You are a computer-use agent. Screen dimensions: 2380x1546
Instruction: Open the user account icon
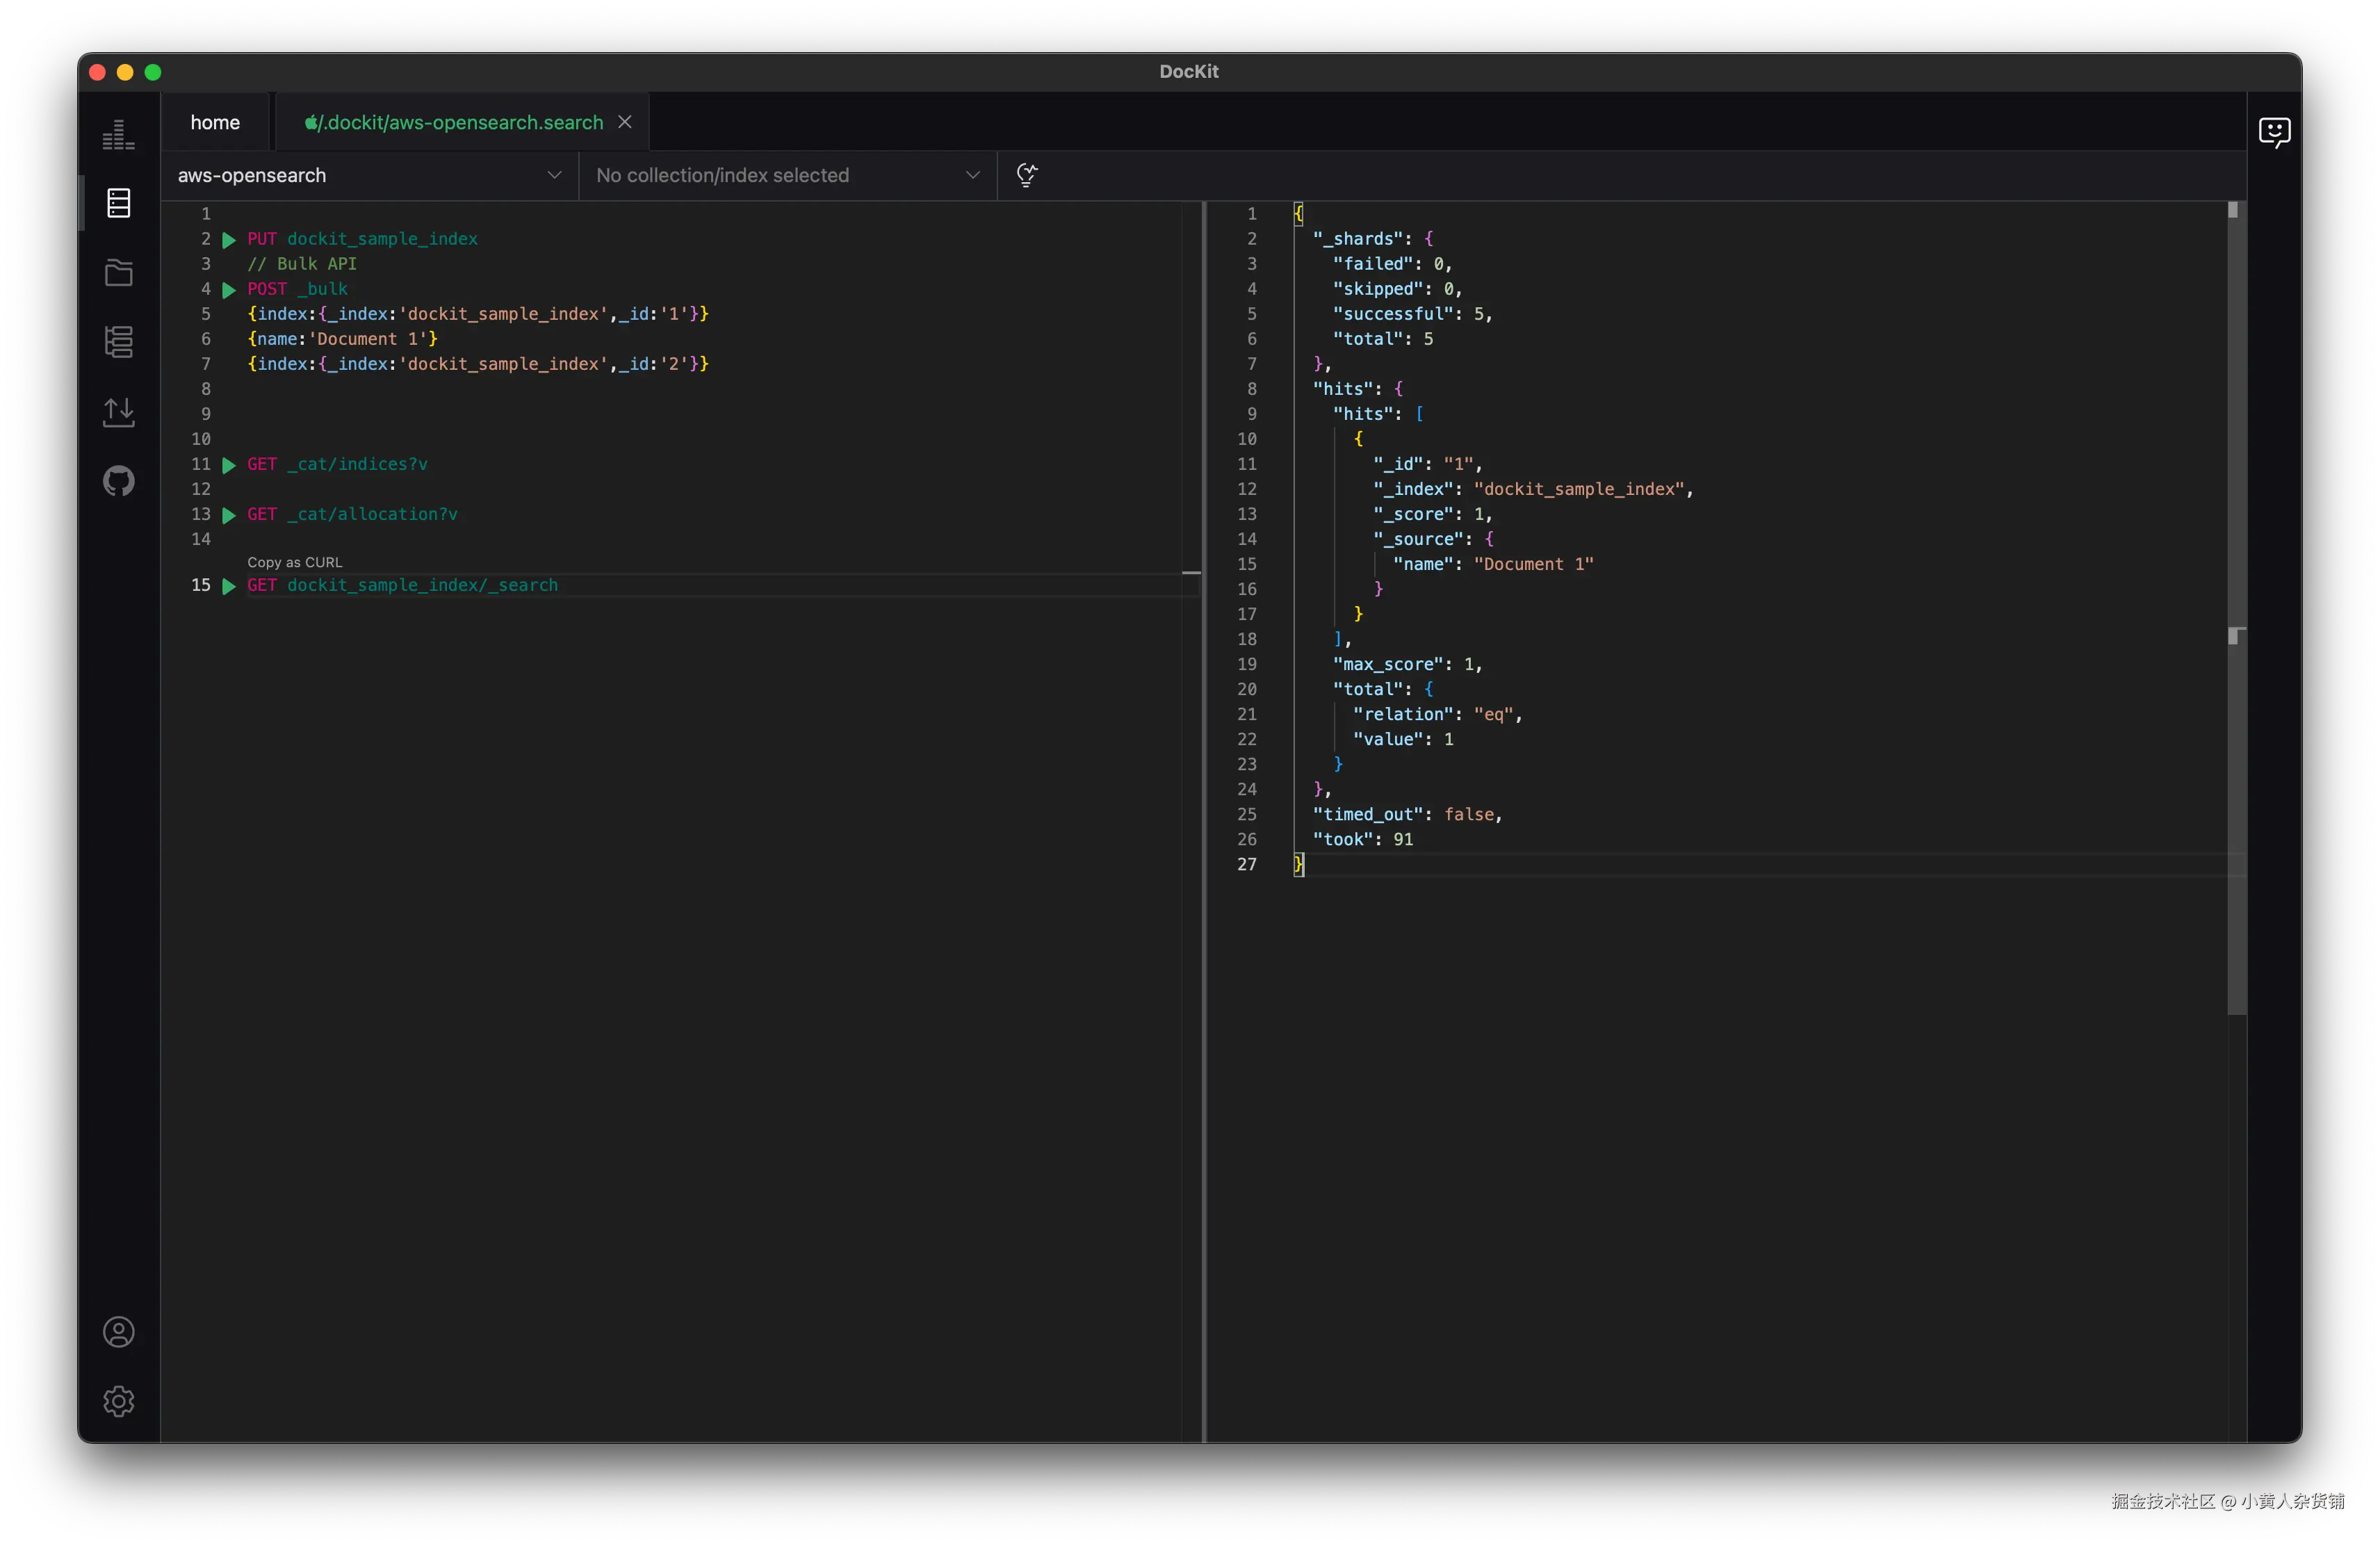coord(118,1332)
